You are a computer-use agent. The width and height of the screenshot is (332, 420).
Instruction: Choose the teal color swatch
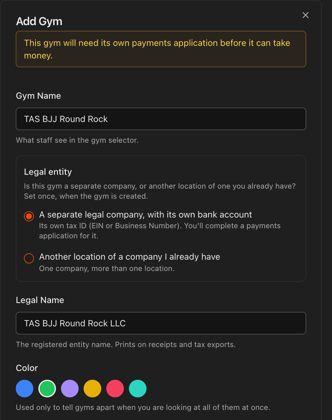[138, 389]
